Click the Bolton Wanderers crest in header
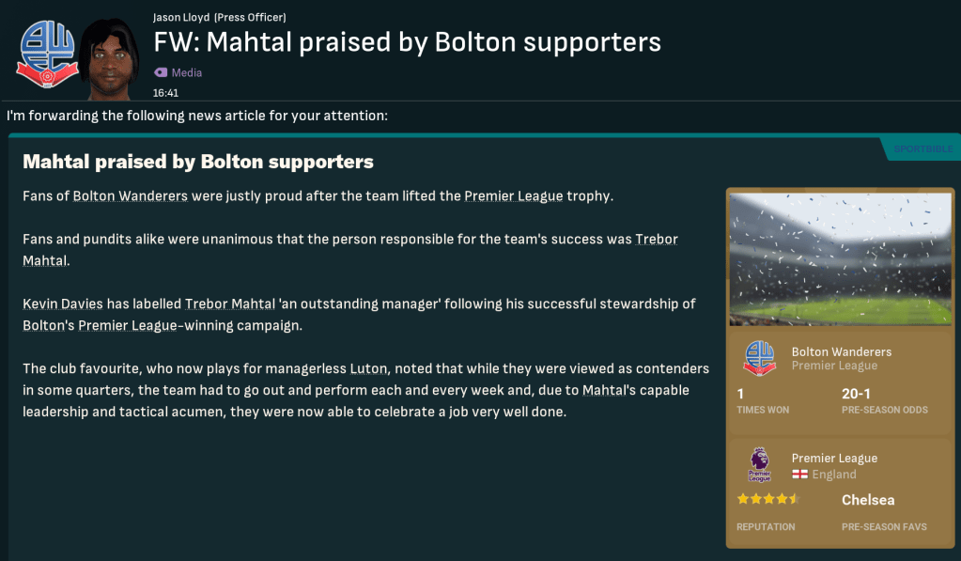 click(x=48, y=53)
